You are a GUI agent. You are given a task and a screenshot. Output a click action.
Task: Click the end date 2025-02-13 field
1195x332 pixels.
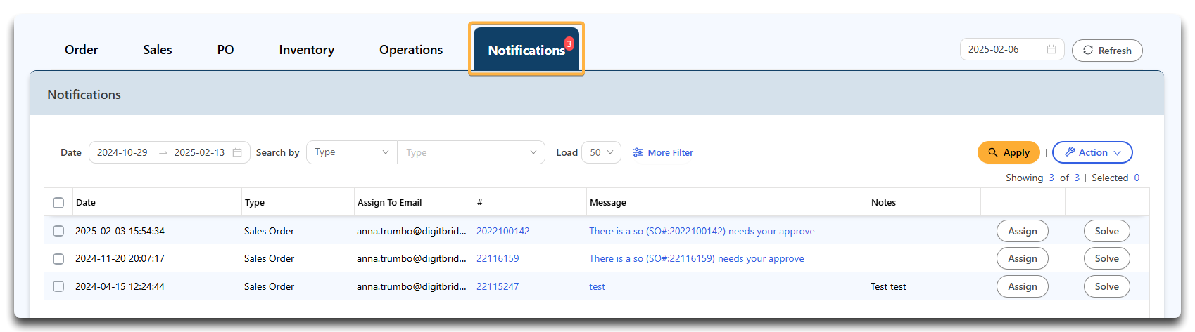click(x=199, y=152)
